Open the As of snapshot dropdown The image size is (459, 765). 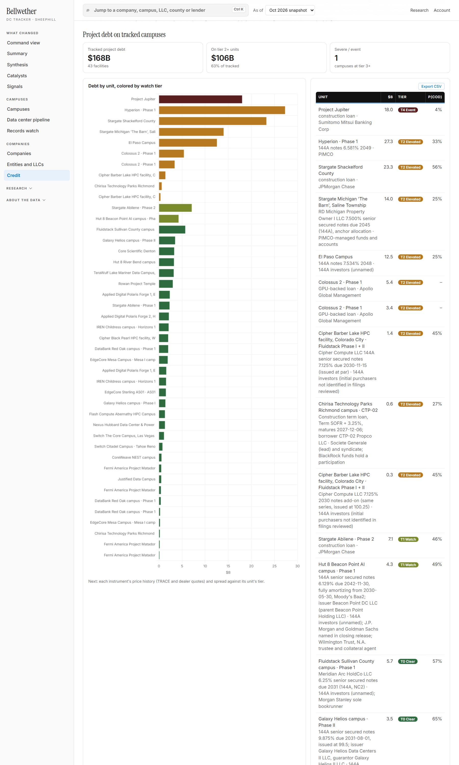click(x=290, y=10)
